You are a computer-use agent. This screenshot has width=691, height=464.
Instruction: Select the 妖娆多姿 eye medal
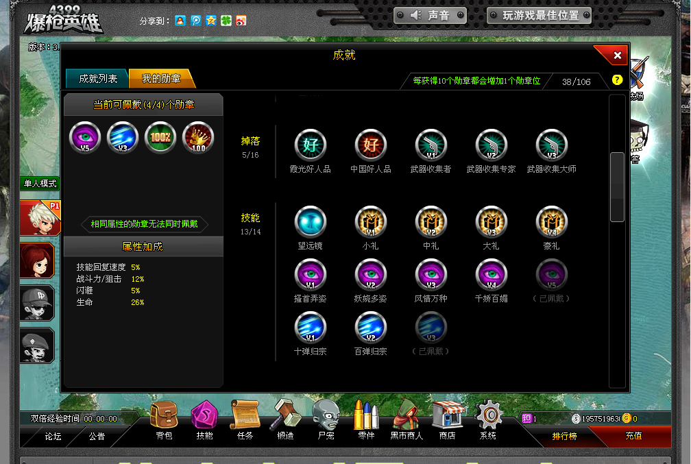371,275
